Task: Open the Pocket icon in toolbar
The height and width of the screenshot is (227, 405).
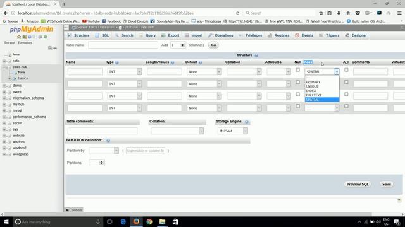Action: click(358, 13)
